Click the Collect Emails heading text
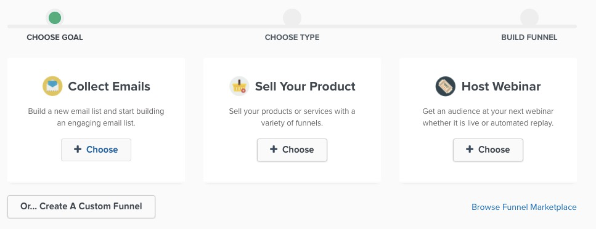This screenshot has width=596, height=229. point(109,86)
